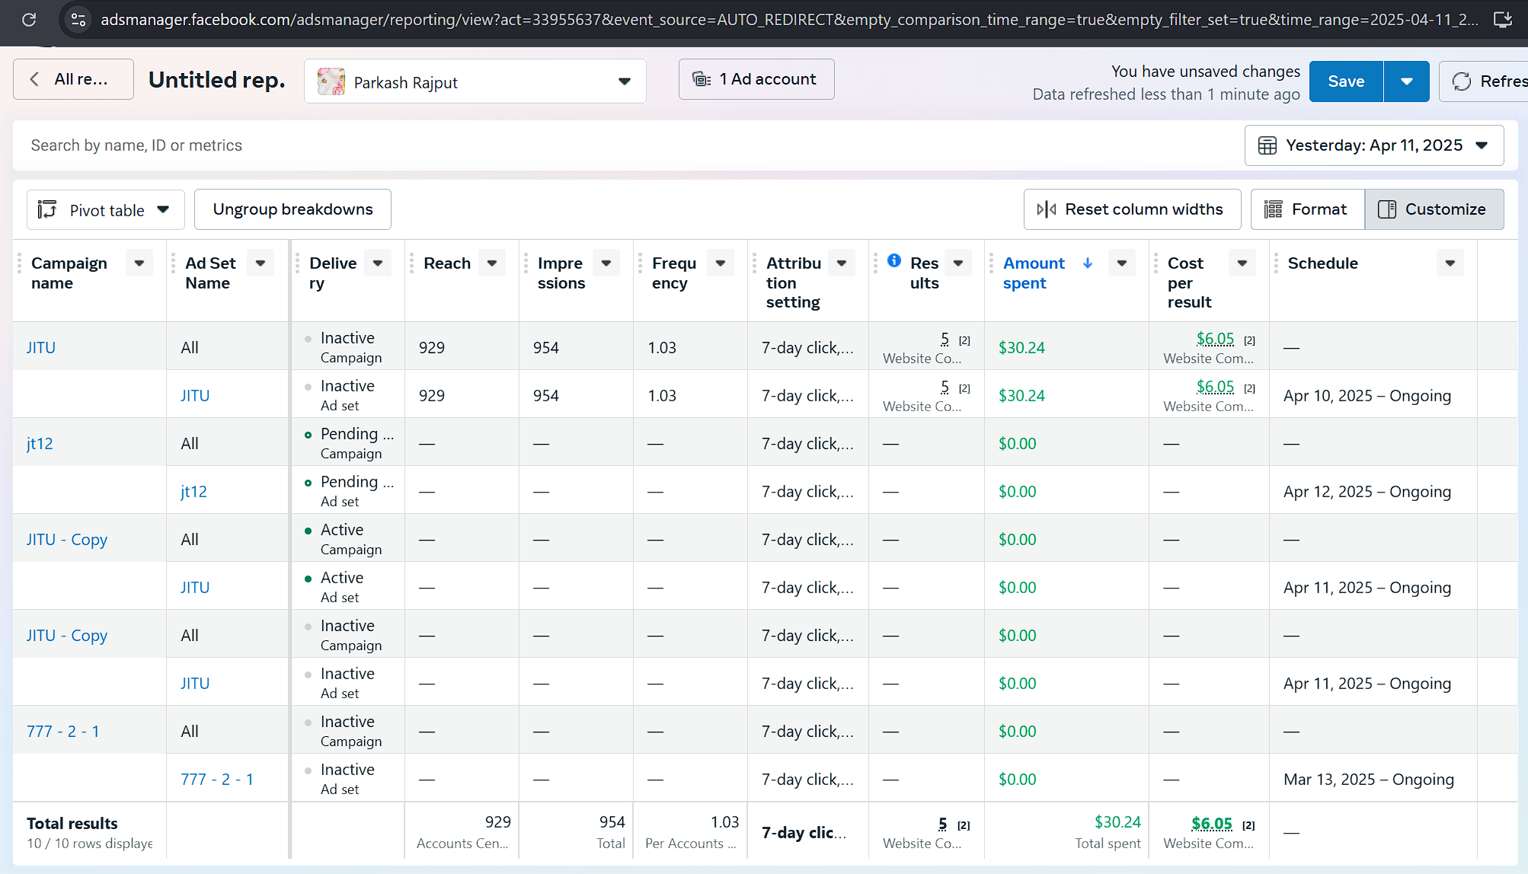Open the Customize panel

(1434, 209)
